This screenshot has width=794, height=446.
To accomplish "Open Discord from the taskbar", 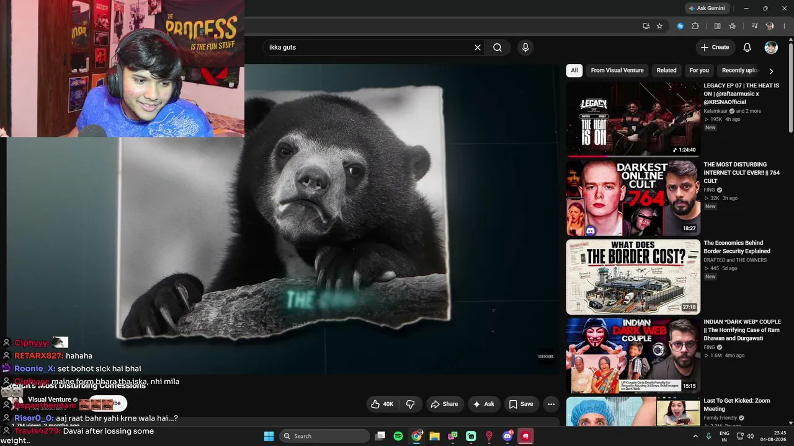I will tap(508, 436).
